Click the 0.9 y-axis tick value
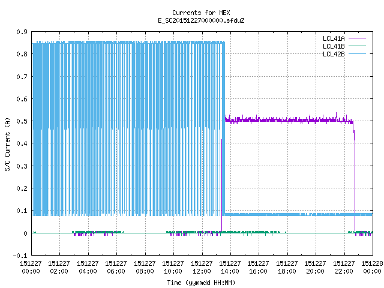Image resolution: width=384 pixels, height=288 pixels. (x=22, y=32)
